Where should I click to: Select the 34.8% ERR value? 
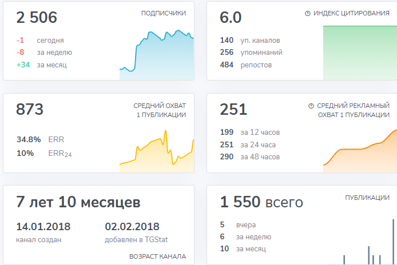pos(40,139)
